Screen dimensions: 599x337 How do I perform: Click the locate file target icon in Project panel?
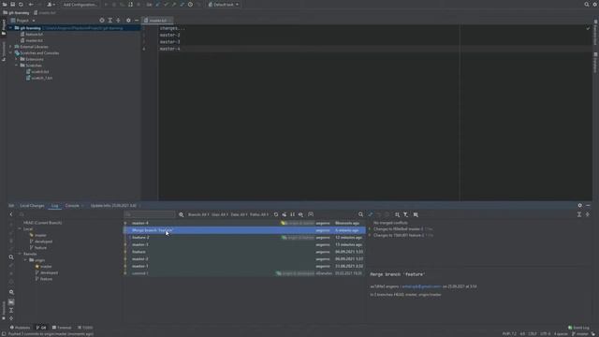click(102, 21)
